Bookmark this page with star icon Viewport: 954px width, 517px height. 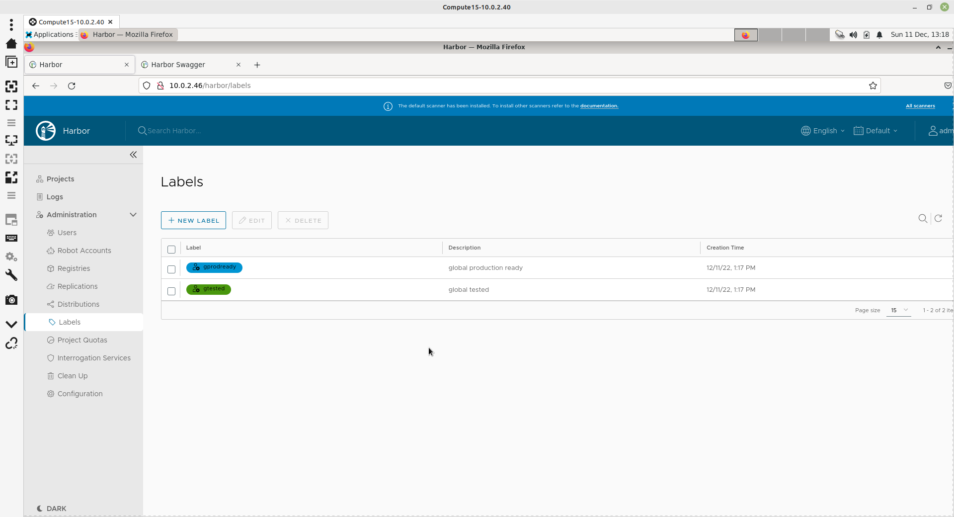click(x=873, y=86)
